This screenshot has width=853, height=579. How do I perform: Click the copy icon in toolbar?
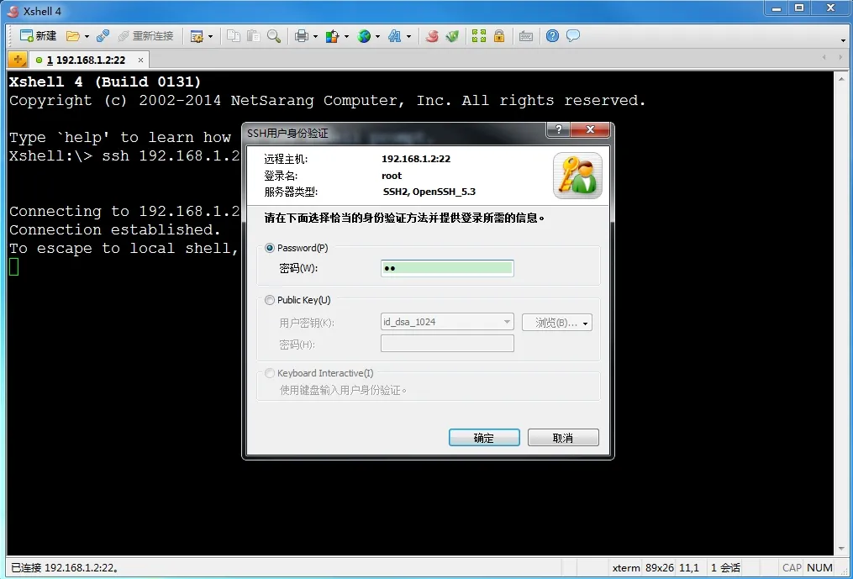click(x=234, y=36)
